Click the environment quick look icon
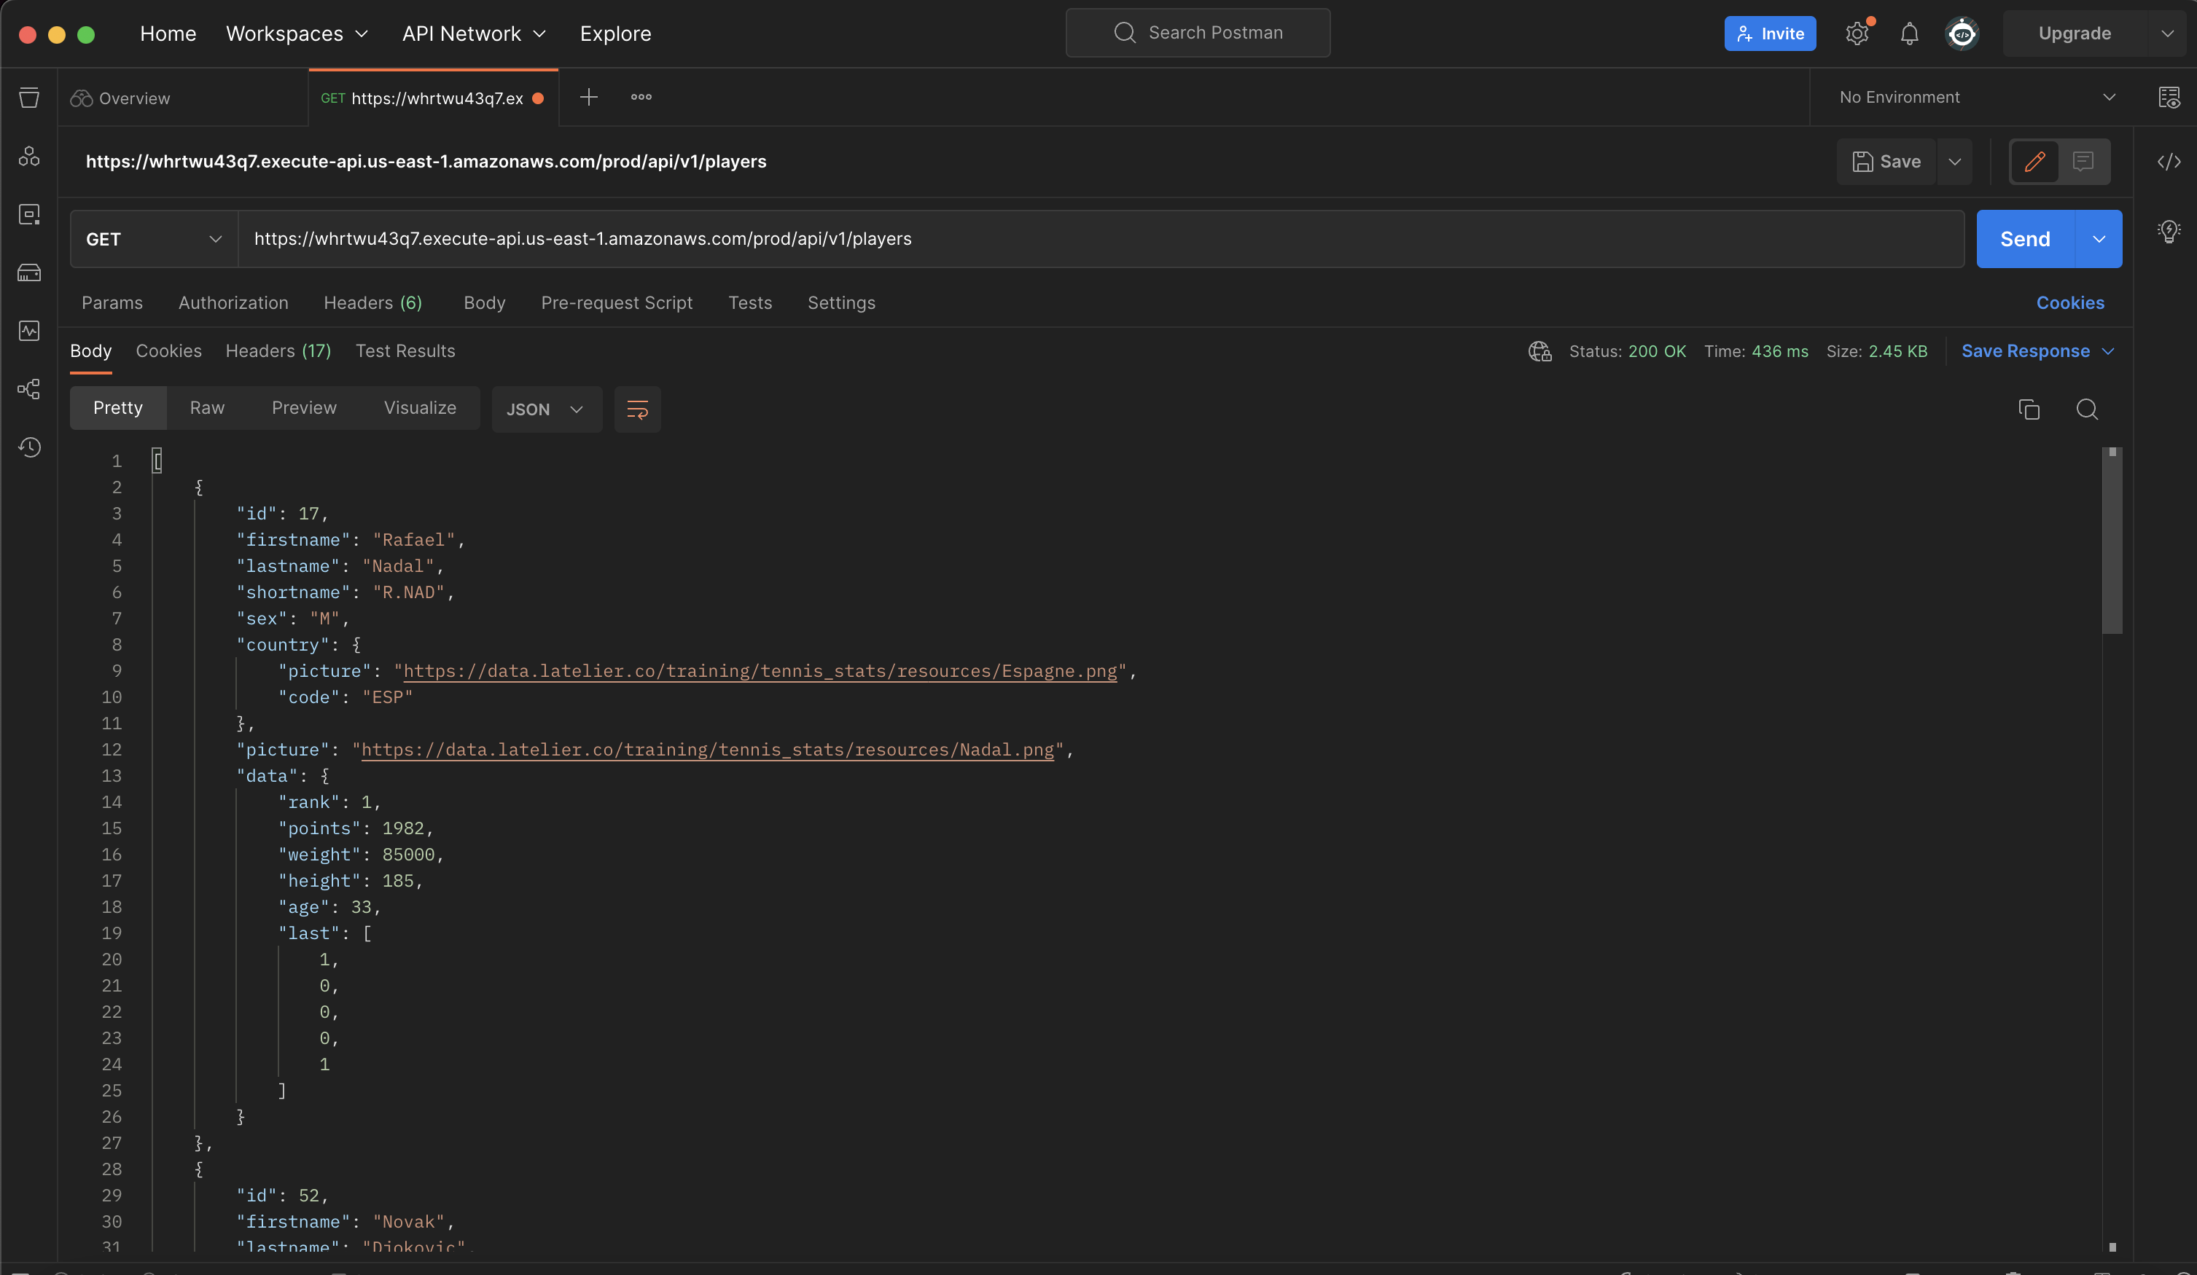2197x1275 pixels. tap(2169, 98)
